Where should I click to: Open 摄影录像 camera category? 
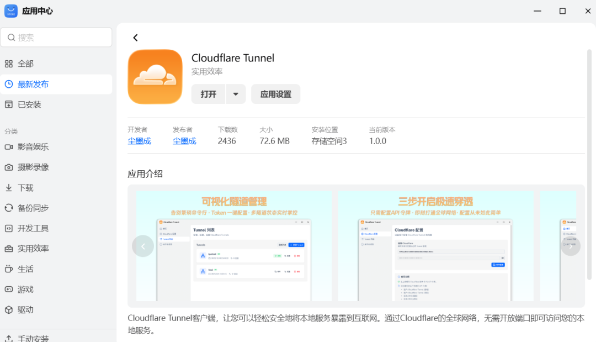coord(33,167)
